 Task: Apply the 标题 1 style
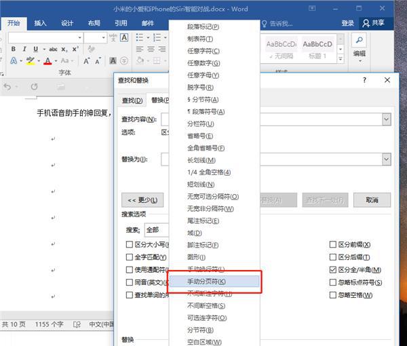coord(317,49)
